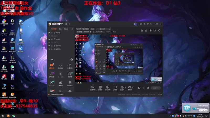Toggle visibility eye of 文本 15 source
The width and height of the screenshot is (210, 118).
(49, 46)
